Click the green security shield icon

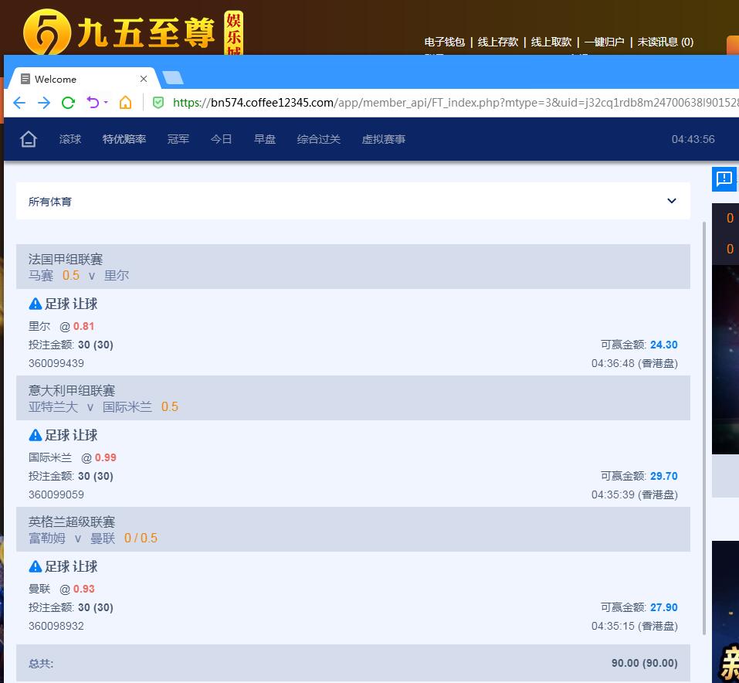[158, 102]
